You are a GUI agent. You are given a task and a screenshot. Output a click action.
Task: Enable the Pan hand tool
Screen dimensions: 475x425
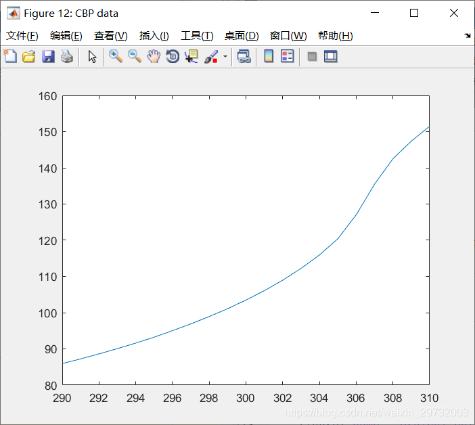point(154,56)
